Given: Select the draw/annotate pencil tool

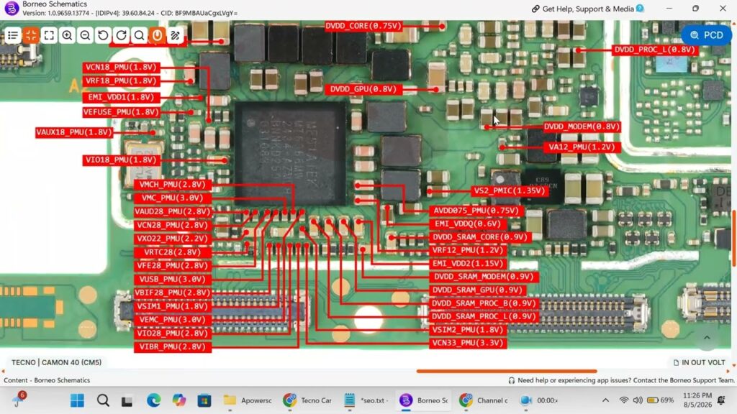Looking at the screenshot, I should pos(176,35).
